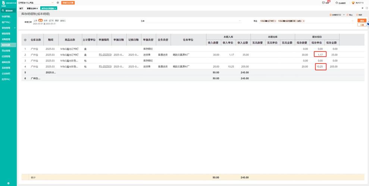Click the ellipsis picker in the 仓库 field
369x186 pixels.
tap(240, 21)
